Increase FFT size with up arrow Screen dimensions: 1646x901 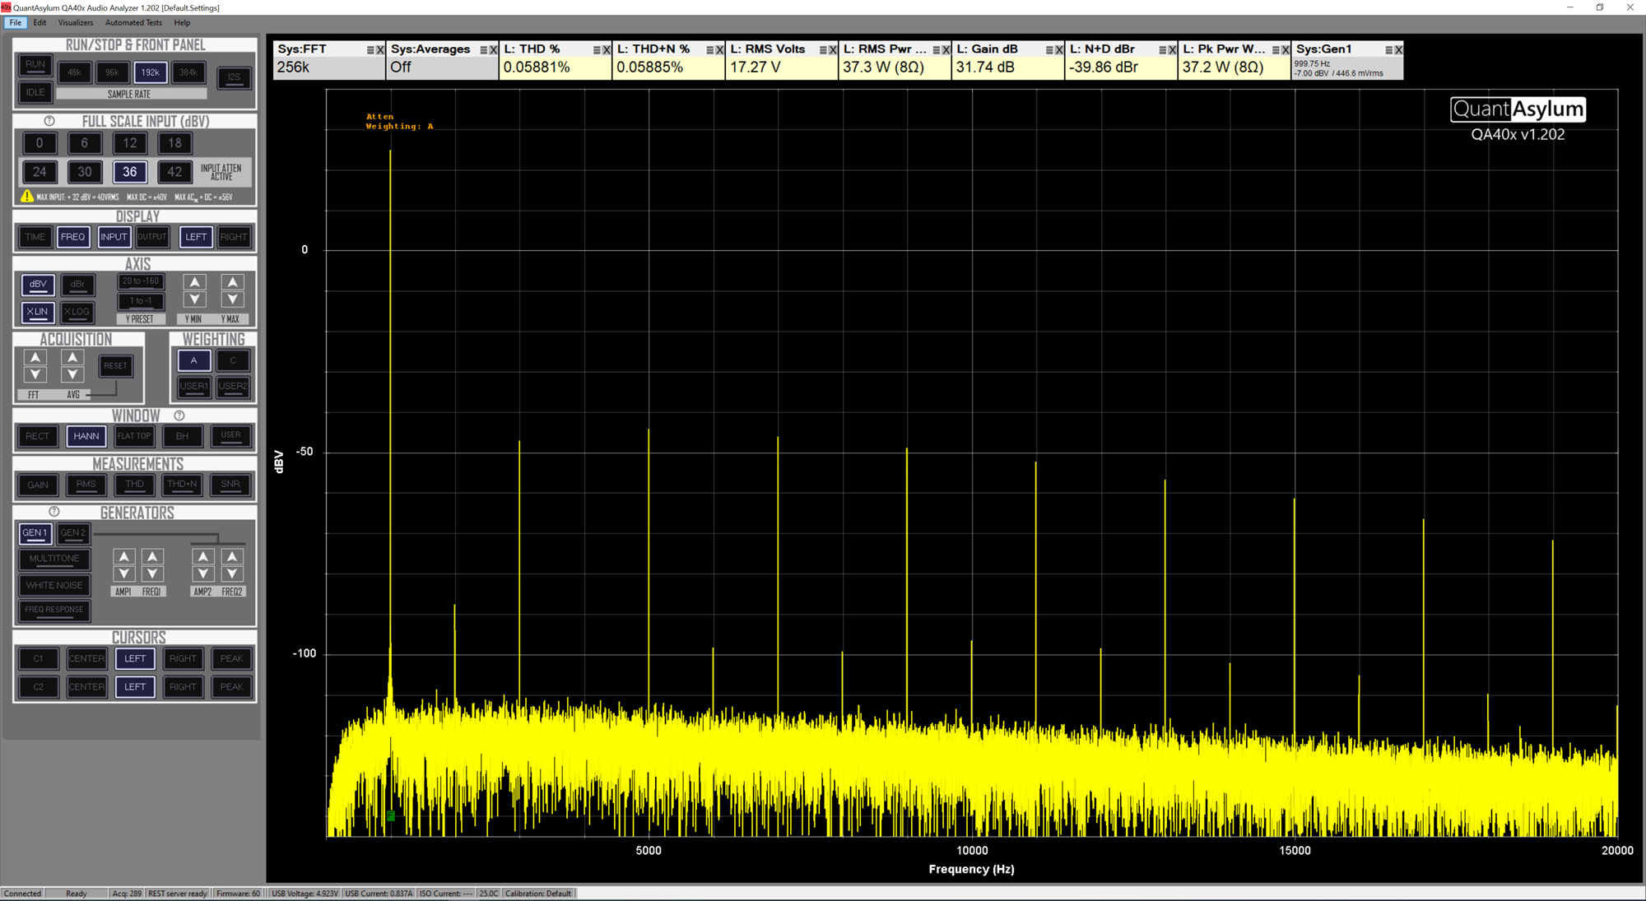(35, 357)
